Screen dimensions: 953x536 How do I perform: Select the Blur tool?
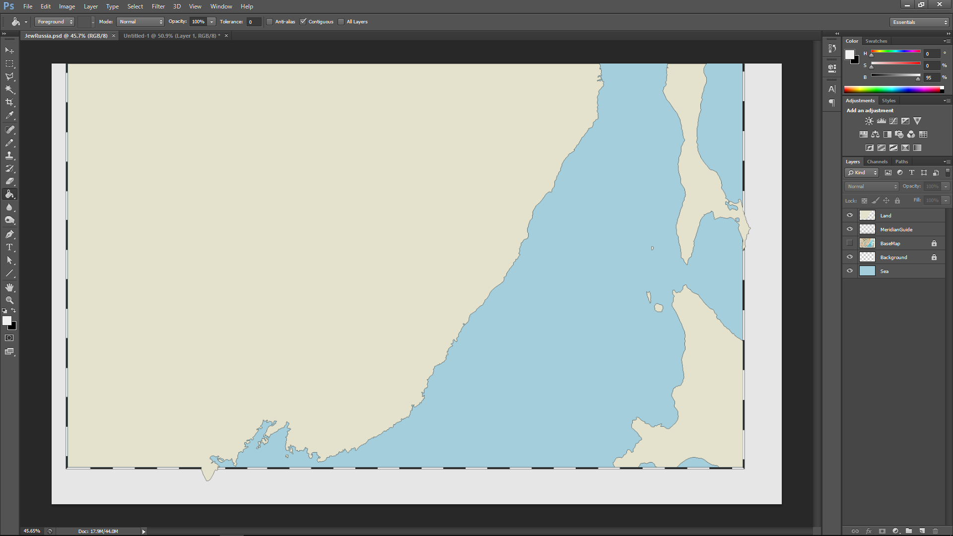(x=9, y=207)
